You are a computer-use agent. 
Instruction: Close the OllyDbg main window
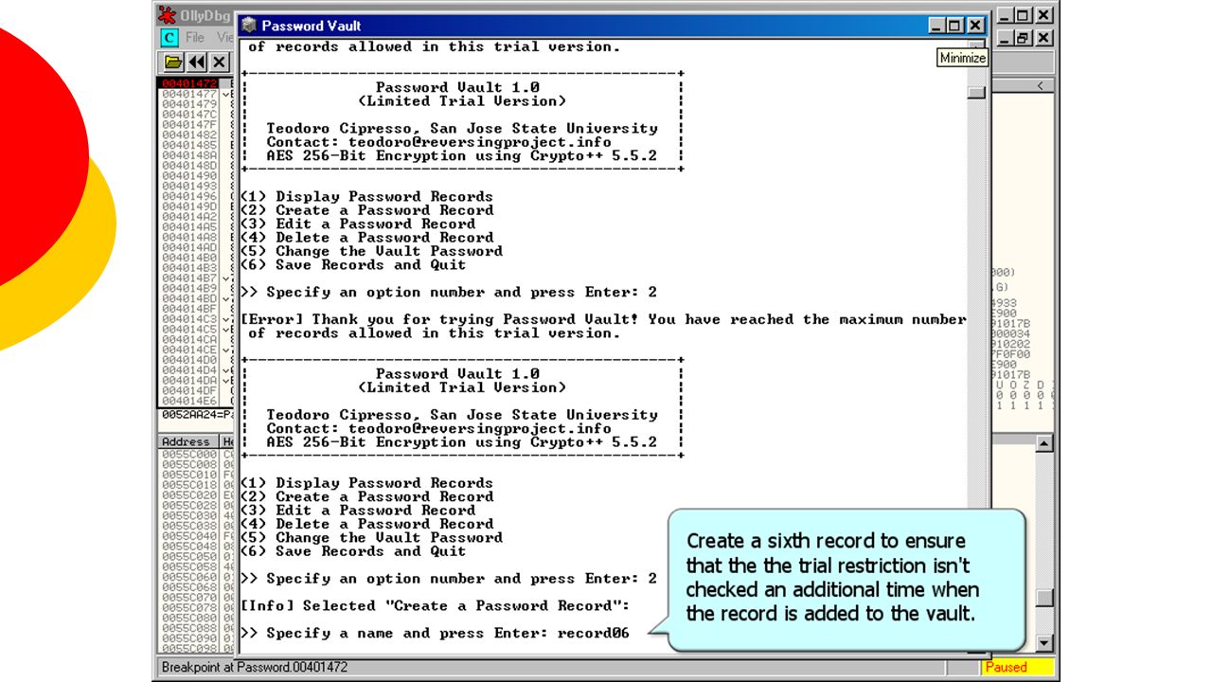click(1043, 15)
